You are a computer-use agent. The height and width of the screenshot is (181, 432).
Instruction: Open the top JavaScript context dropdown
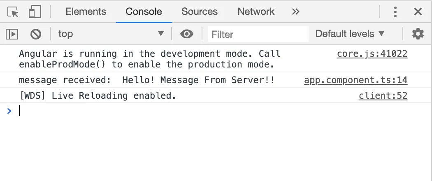click(x=111, y=34)
